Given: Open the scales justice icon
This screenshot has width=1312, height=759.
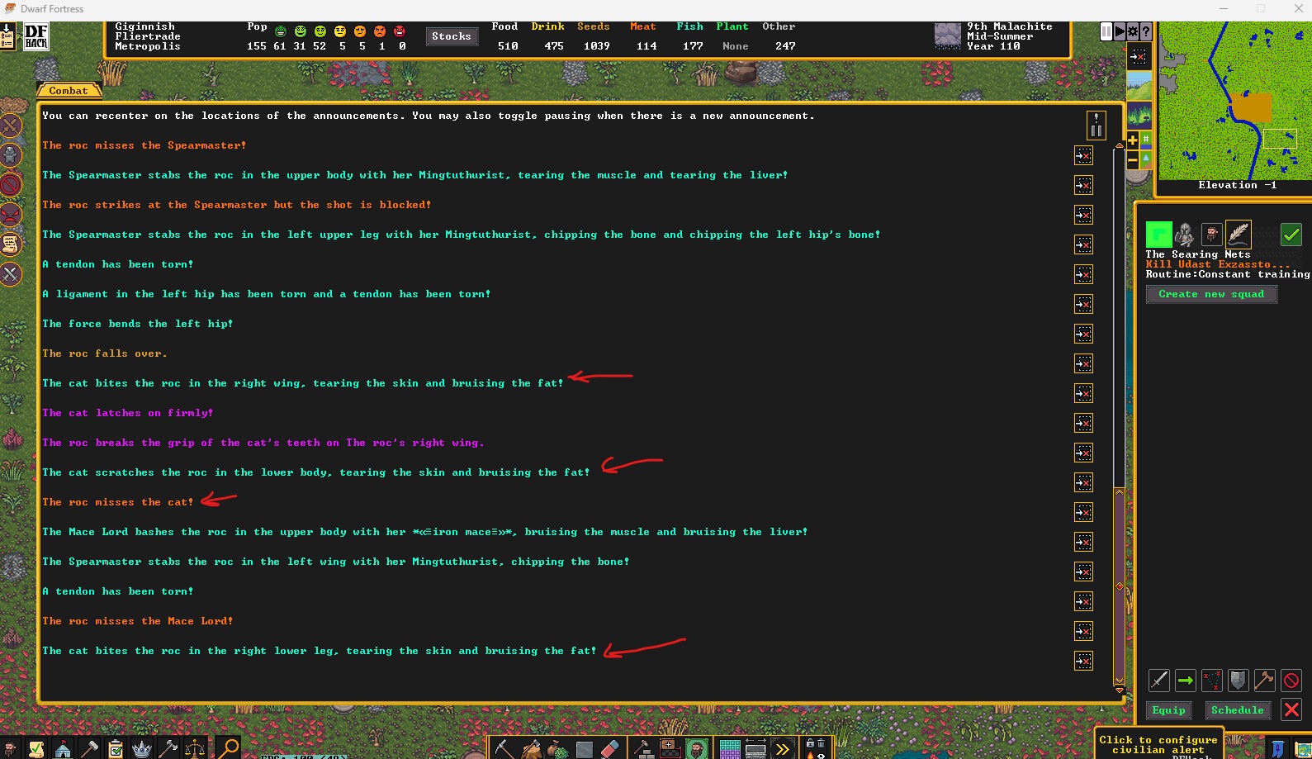Looking at the screenshot, I should (x=195, y=749).
